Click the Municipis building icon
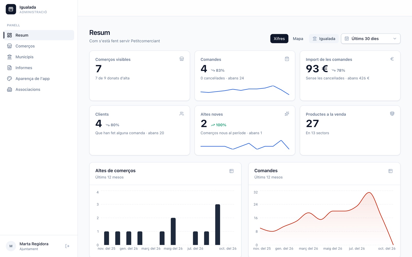This screenshot has width=412, height=257. (x=10, y=57)
